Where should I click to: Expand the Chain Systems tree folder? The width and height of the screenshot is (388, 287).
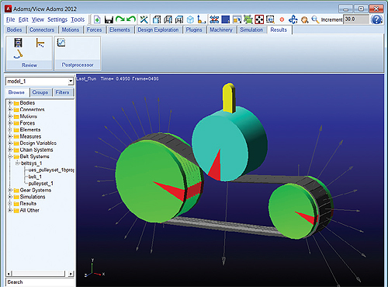(9, 150)
